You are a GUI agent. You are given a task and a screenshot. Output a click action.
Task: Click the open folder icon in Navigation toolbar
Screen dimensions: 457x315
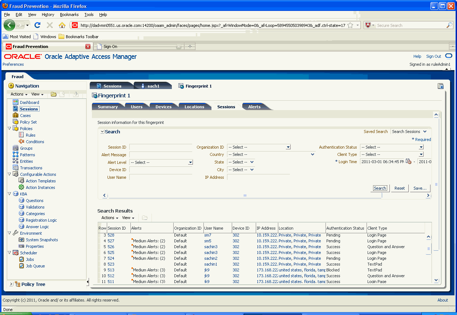point(53,94)
